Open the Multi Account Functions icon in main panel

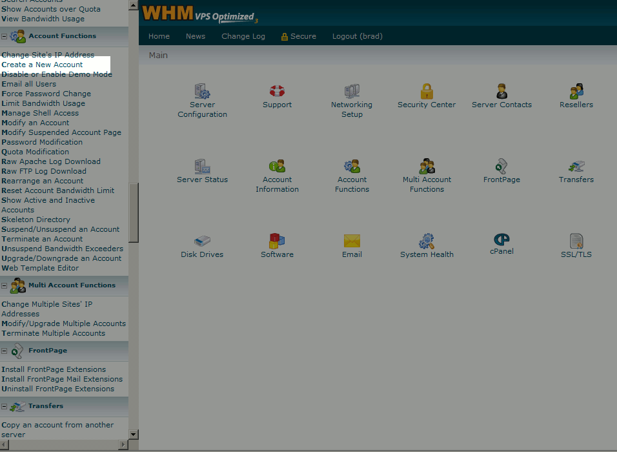pos(427,166)
